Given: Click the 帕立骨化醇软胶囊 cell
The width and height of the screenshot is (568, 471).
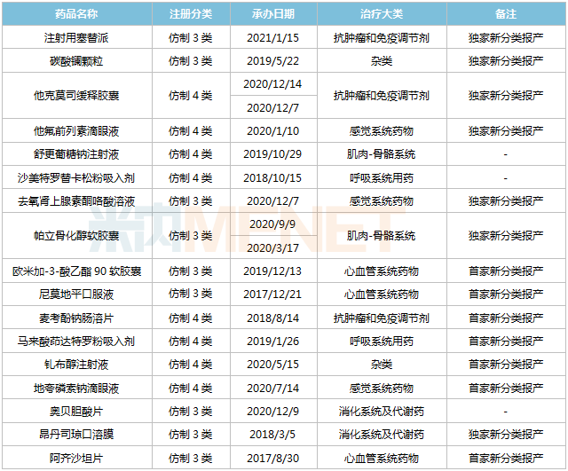Looking at the screenshot, I should tap(75, 235).
